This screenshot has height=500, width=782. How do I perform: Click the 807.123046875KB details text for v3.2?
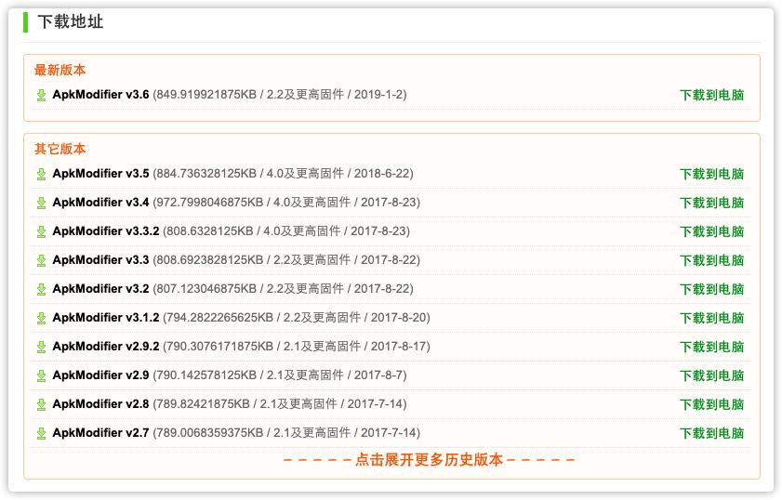(x=284, y=289)
